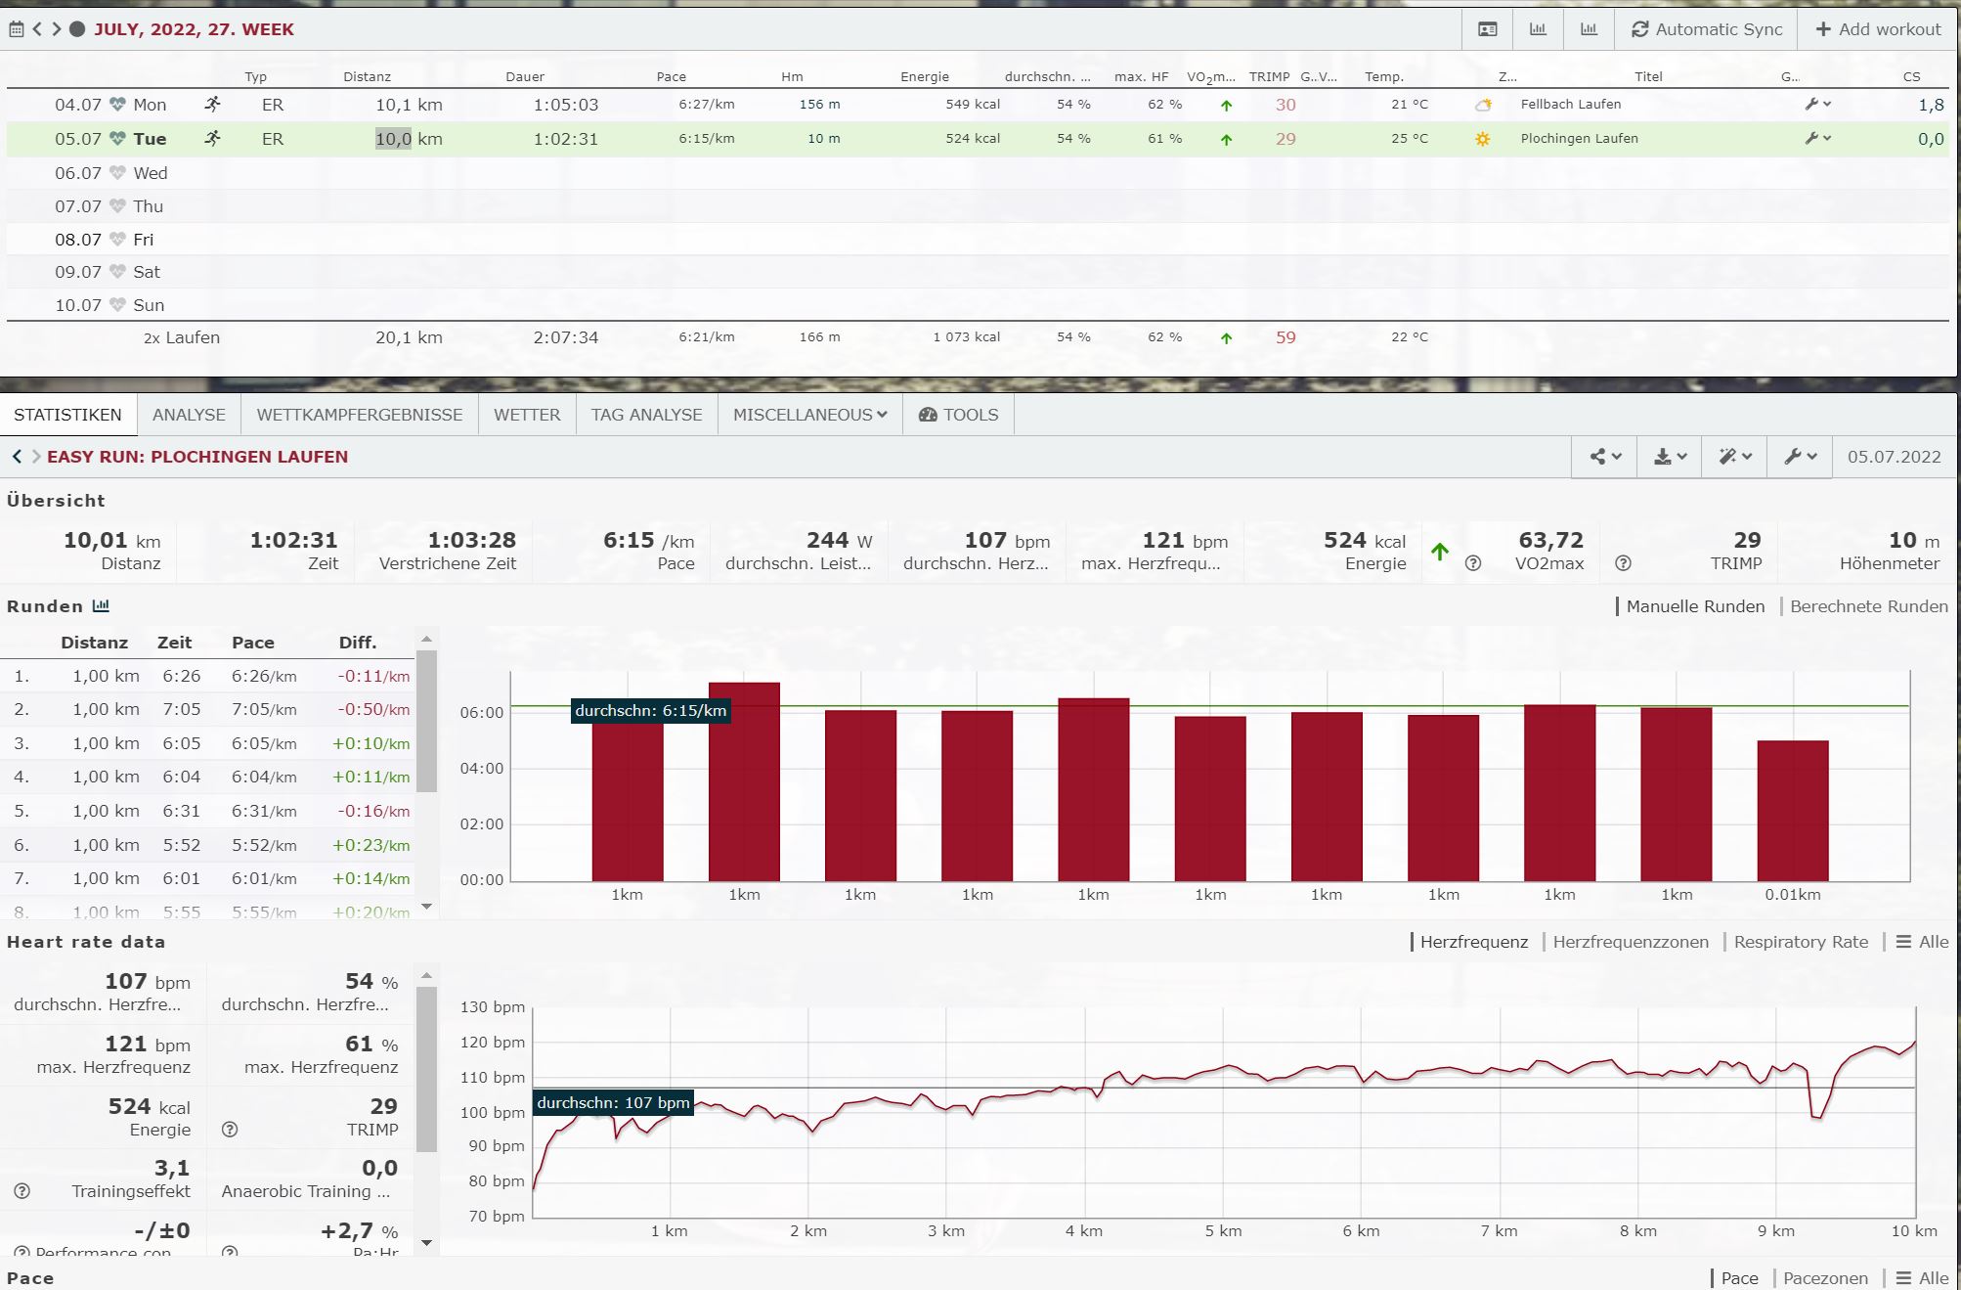Screen dimensions: 1961x1290
Task: Open the MISCELLANEOUS dropdown tab
Action: pyautogui.click(x=809, y=415)
